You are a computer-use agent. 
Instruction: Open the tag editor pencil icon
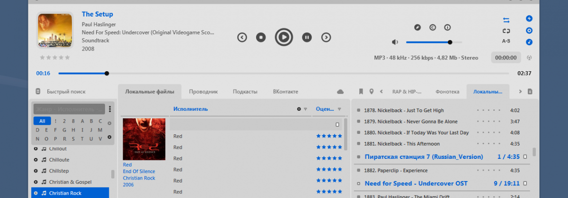coord(417,27)
